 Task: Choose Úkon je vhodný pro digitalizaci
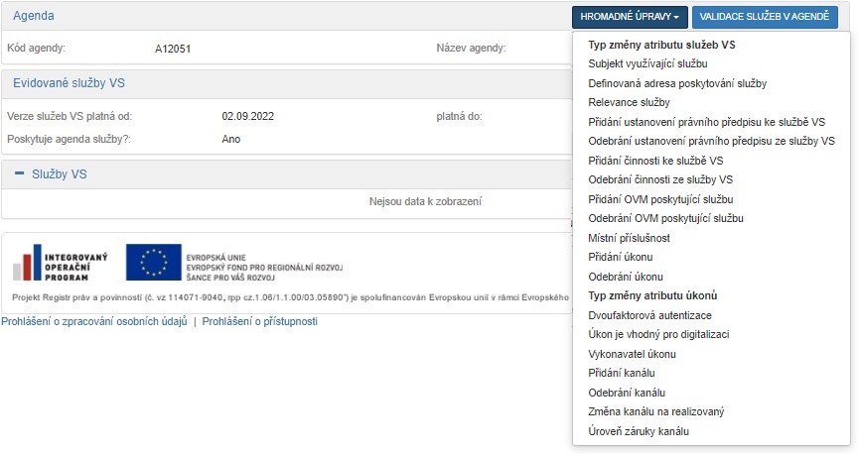point(658,334)
